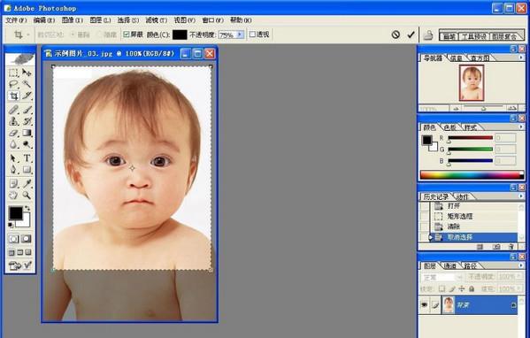Select the Eyedropper tool

27,183
